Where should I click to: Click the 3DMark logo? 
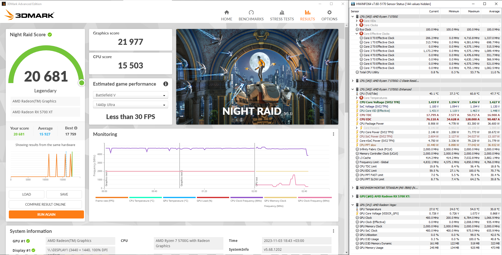pyautogui.click(x=29, y=15)
